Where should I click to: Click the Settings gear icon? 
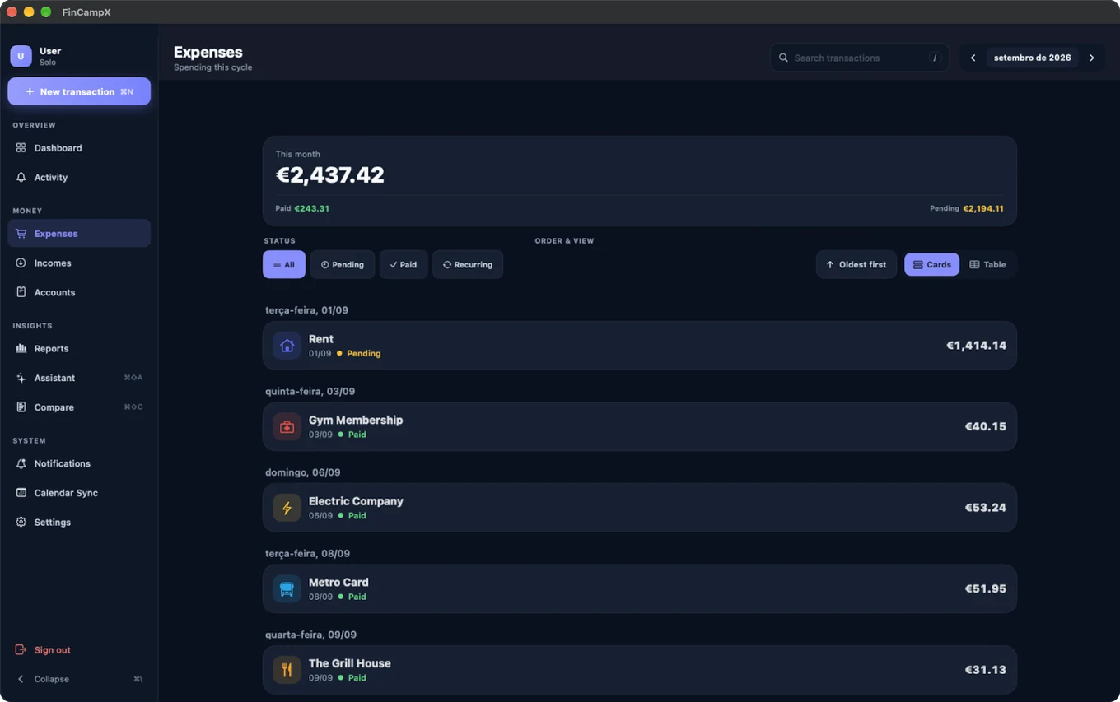[21, 523]
